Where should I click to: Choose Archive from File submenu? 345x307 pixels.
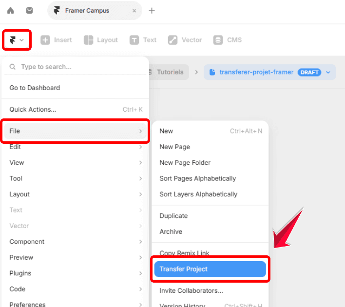[x=210, y=232]
